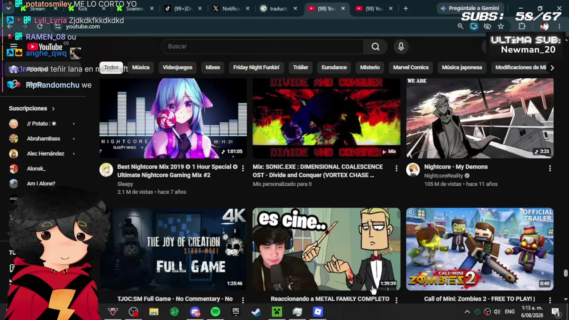Play the Call of Mini Zombies 2 thumbnail
This screenshot has width=569, height=320.
click(480, 249)
